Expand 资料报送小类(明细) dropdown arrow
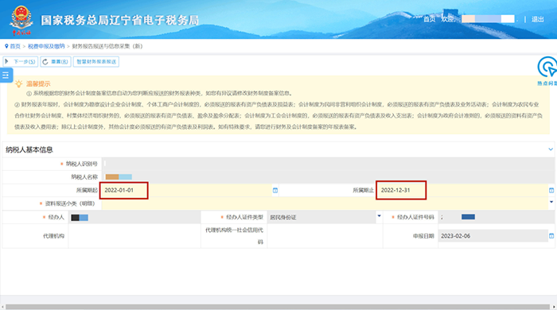 551,202
